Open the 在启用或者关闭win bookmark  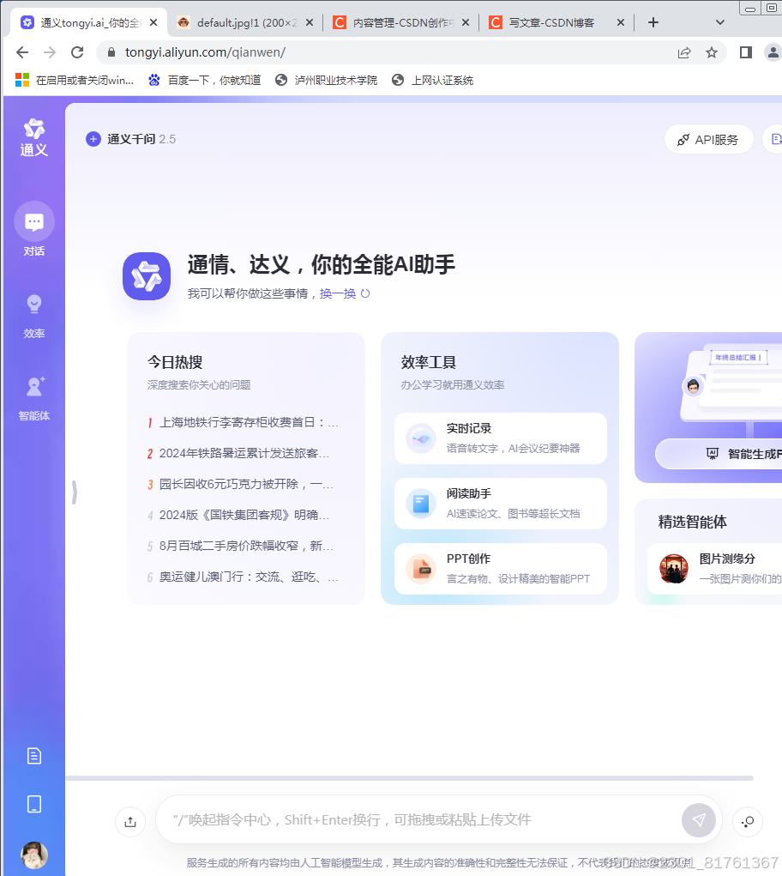[x=75, y=81]
